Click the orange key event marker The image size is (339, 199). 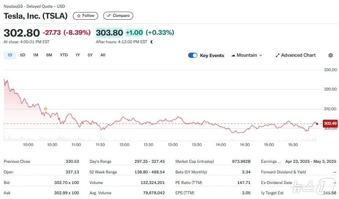pos(45,109)
